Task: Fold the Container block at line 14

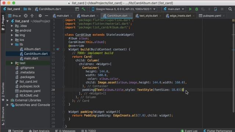Action: tap(64, 68)
